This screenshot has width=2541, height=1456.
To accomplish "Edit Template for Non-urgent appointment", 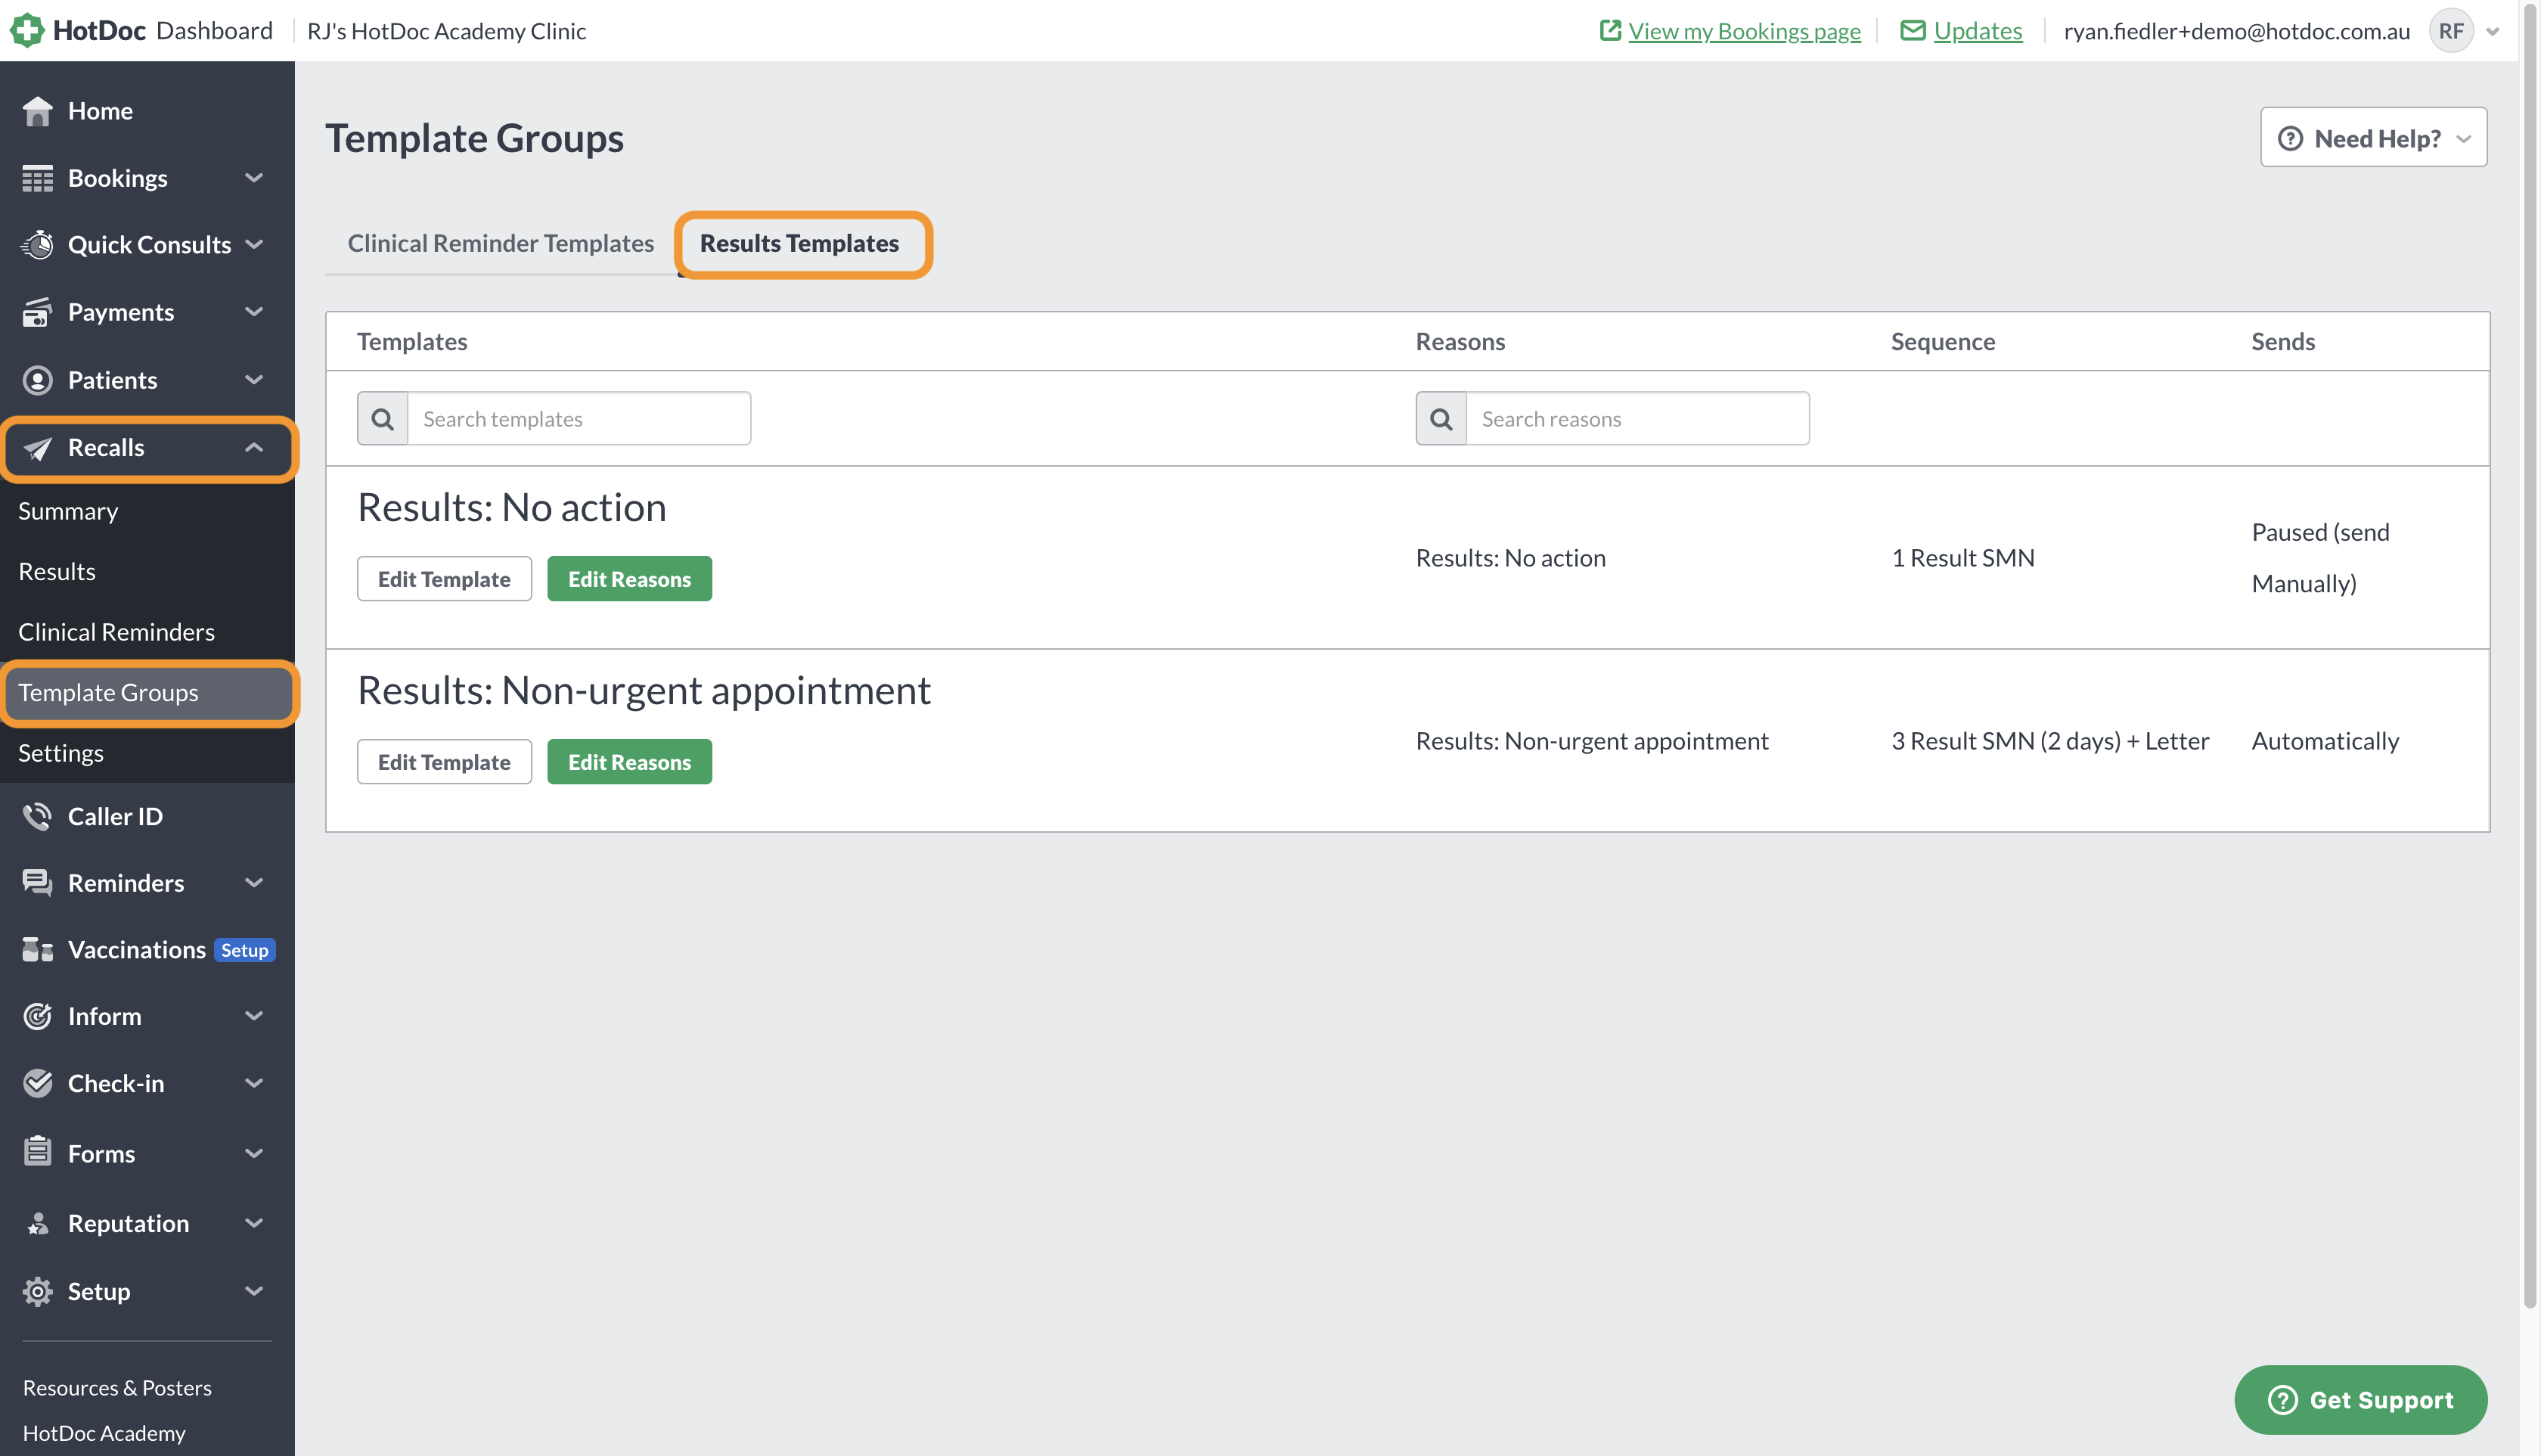I will tap(444, 762).
